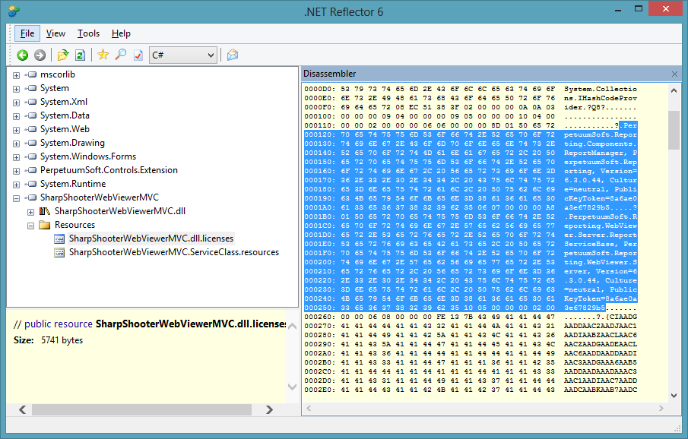688x439 pixels.
Task: Select the System.Xml tree item
Action: [x=64, y=102]
